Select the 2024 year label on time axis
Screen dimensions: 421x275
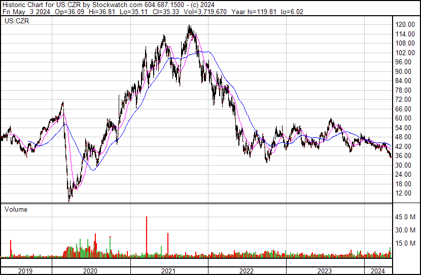coord(378,271)
